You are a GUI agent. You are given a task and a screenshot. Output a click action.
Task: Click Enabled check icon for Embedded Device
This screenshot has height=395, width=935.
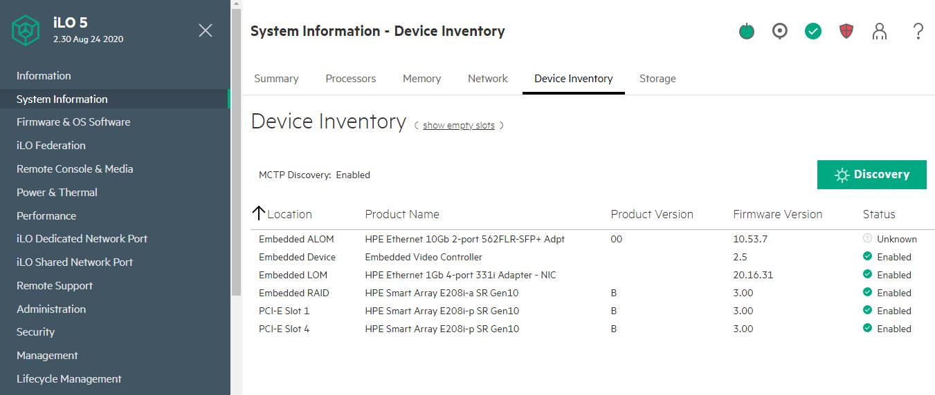pyautogui.click(x=867, y=256)
